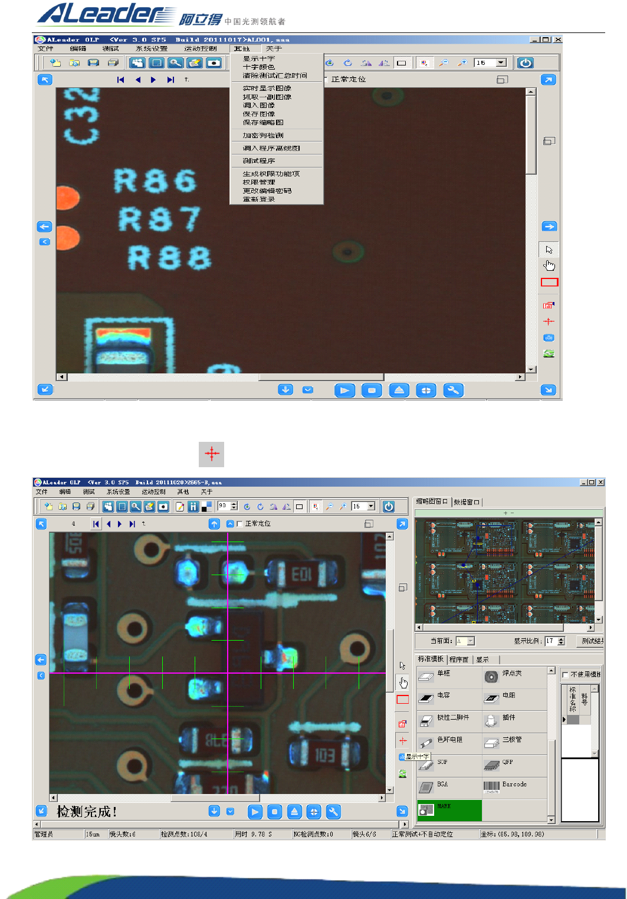
Task: Select hand pan tool in 2665-B window
Action: (403, 683)
